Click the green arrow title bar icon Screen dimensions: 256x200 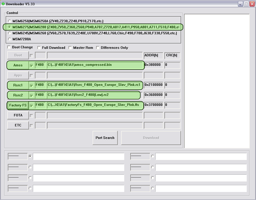(4, 4)
